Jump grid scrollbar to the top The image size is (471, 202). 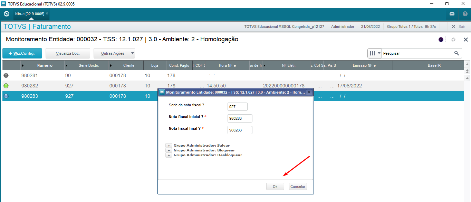(x=467, y=64)
